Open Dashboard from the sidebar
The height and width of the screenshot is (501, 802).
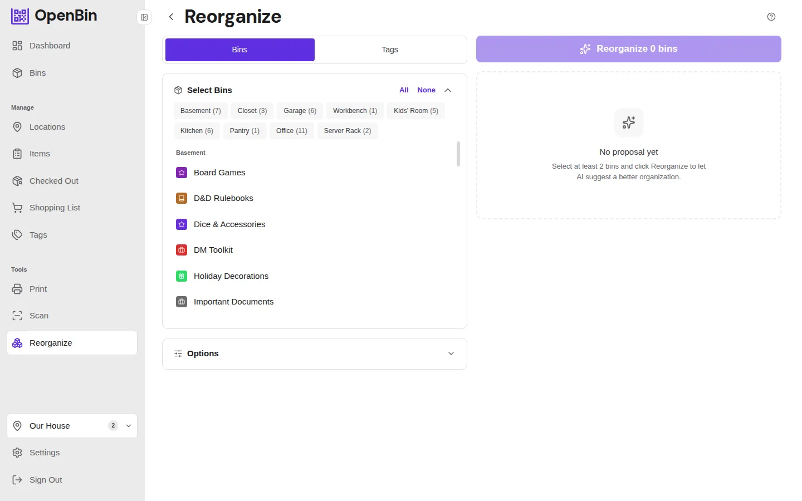click(72, 46)
